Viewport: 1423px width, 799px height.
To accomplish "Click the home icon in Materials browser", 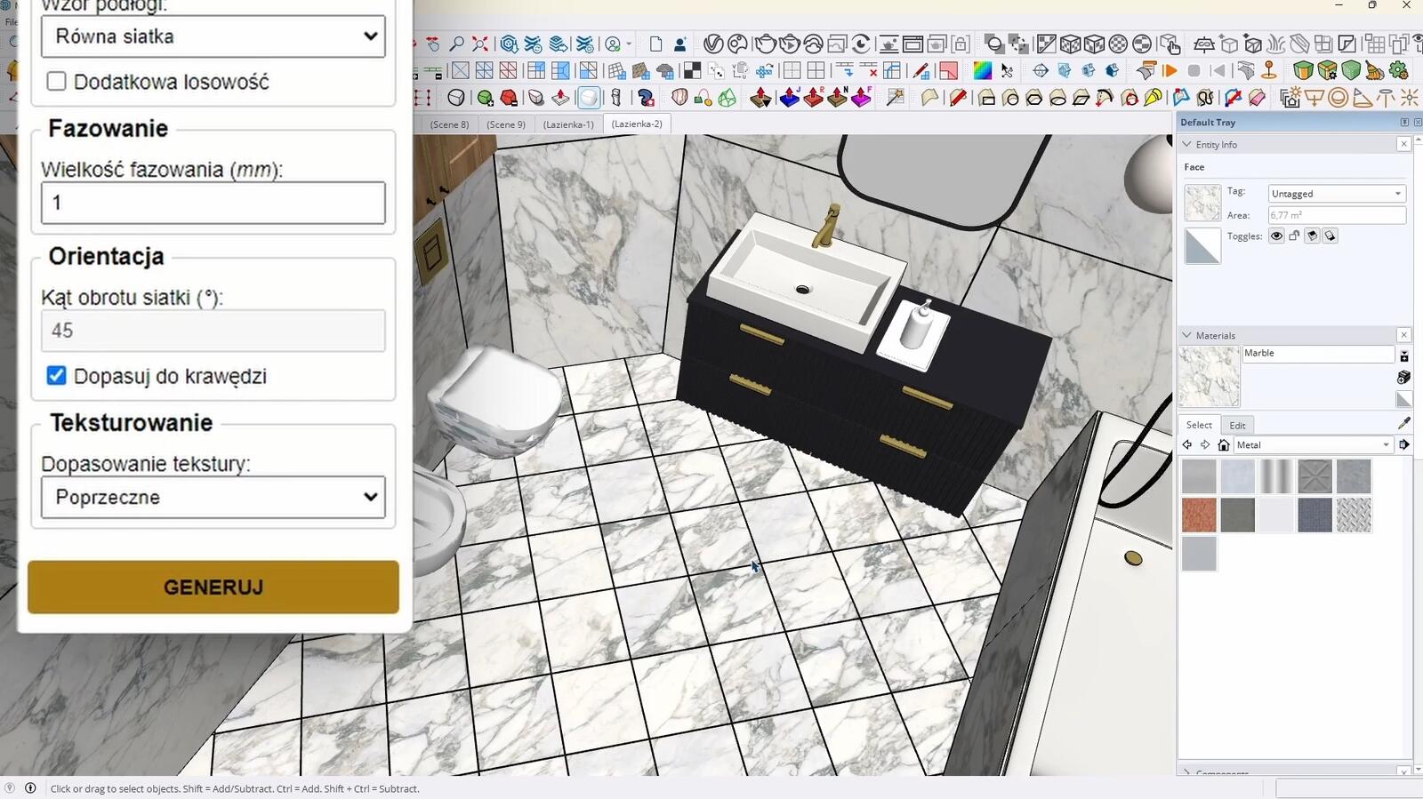I will click(1224, 445).
